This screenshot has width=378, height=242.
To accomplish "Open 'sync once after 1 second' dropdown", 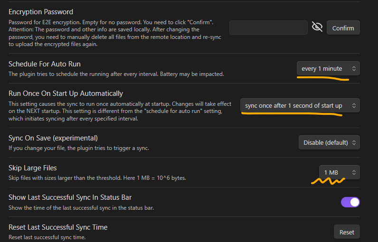I will [300, 105].
